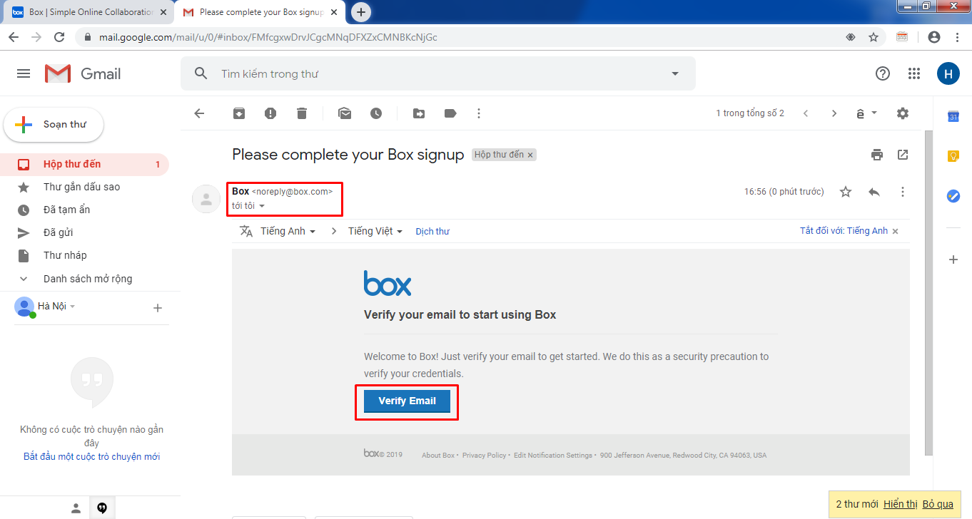Screen dimensions: 972x519
Task: Mark email as unread
Action: pos(345,113)
